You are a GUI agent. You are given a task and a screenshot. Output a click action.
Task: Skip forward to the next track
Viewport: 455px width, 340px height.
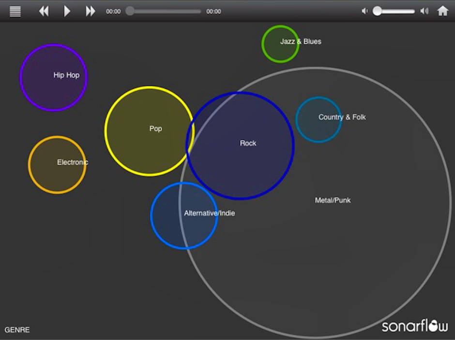90,11
